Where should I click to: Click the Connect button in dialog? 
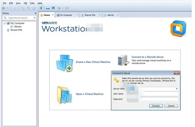(x=156, y=106)
